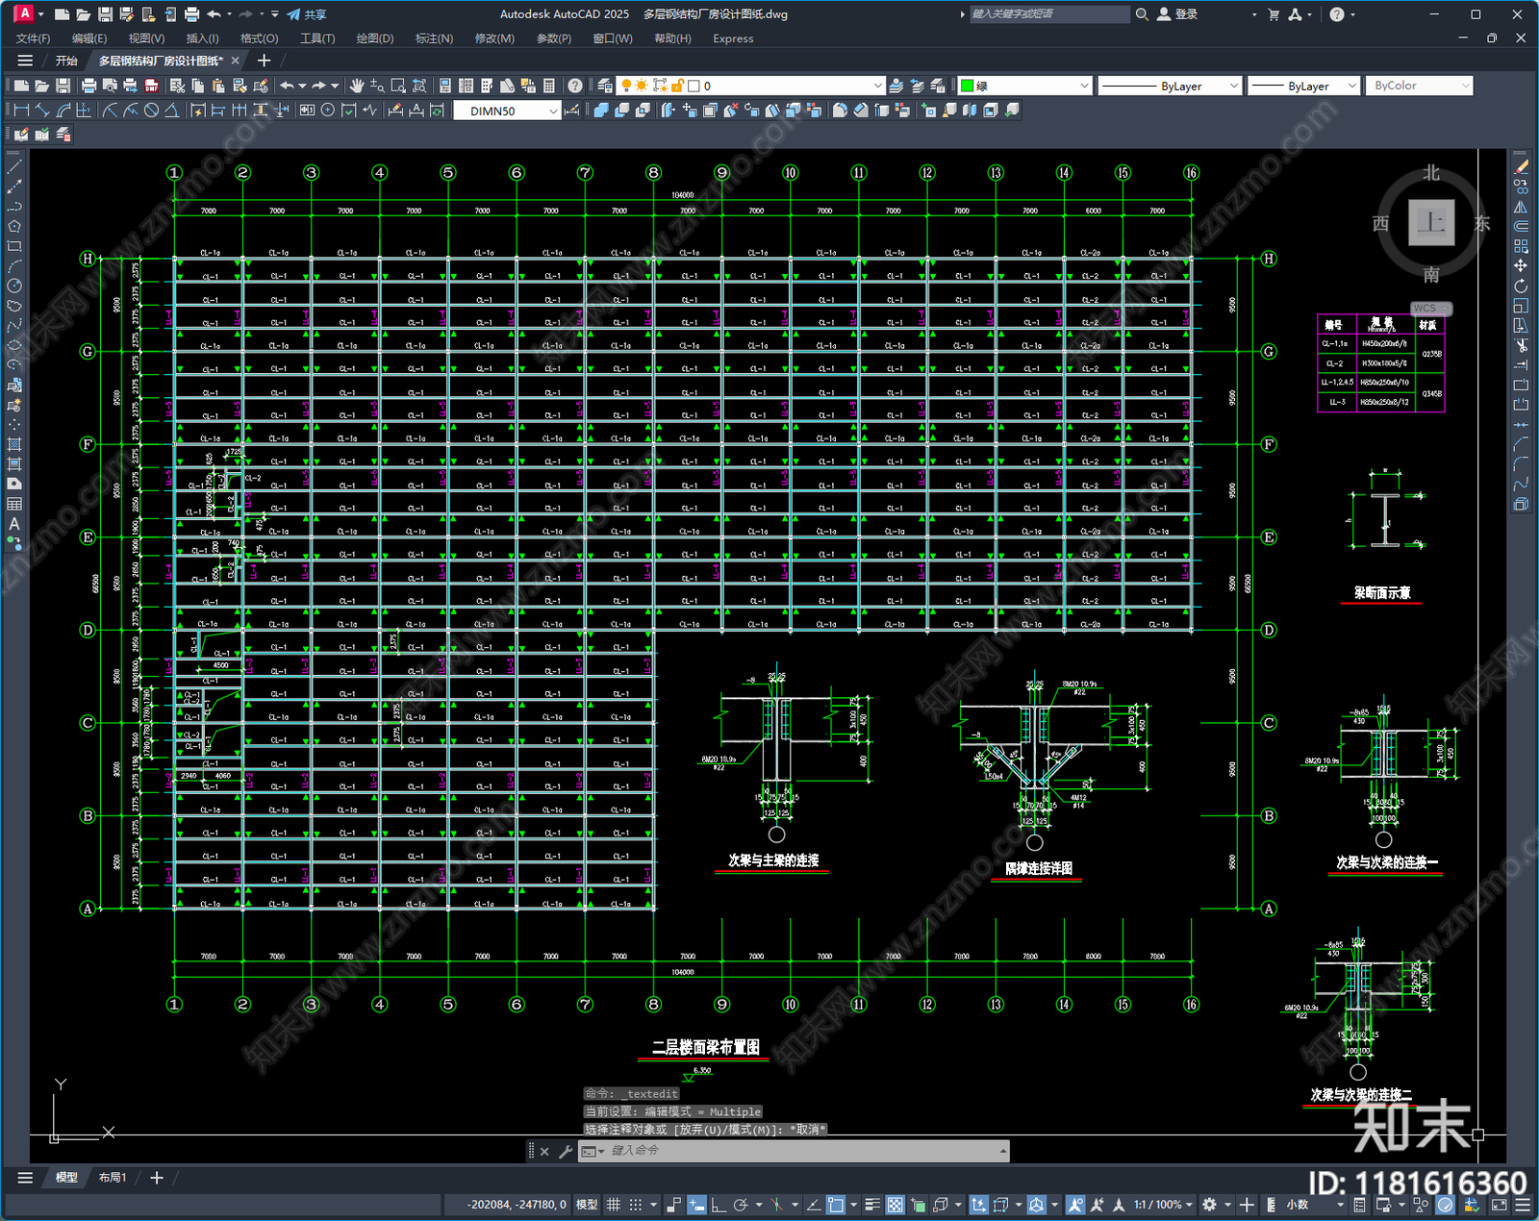Open the 标注(N) menu
The image size is (1539, 1221).
[x=434, y=38]
